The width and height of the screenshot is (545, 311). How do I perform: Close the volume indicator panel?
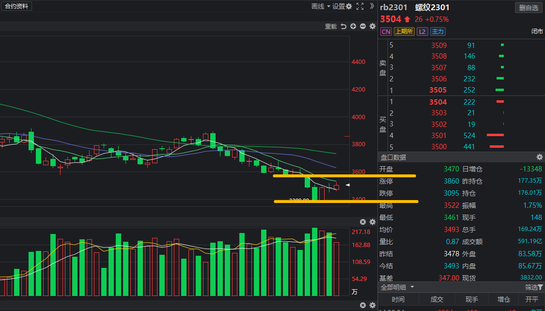pyautogui.click(x=363, y=222)
